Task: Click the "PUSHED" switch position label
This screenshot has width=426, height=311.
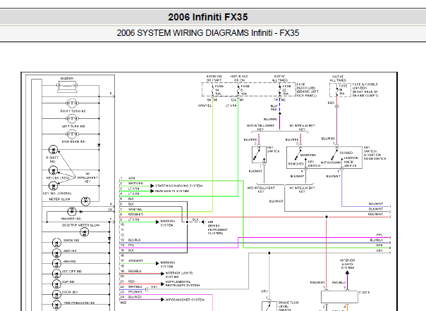Action: (346, 153)
